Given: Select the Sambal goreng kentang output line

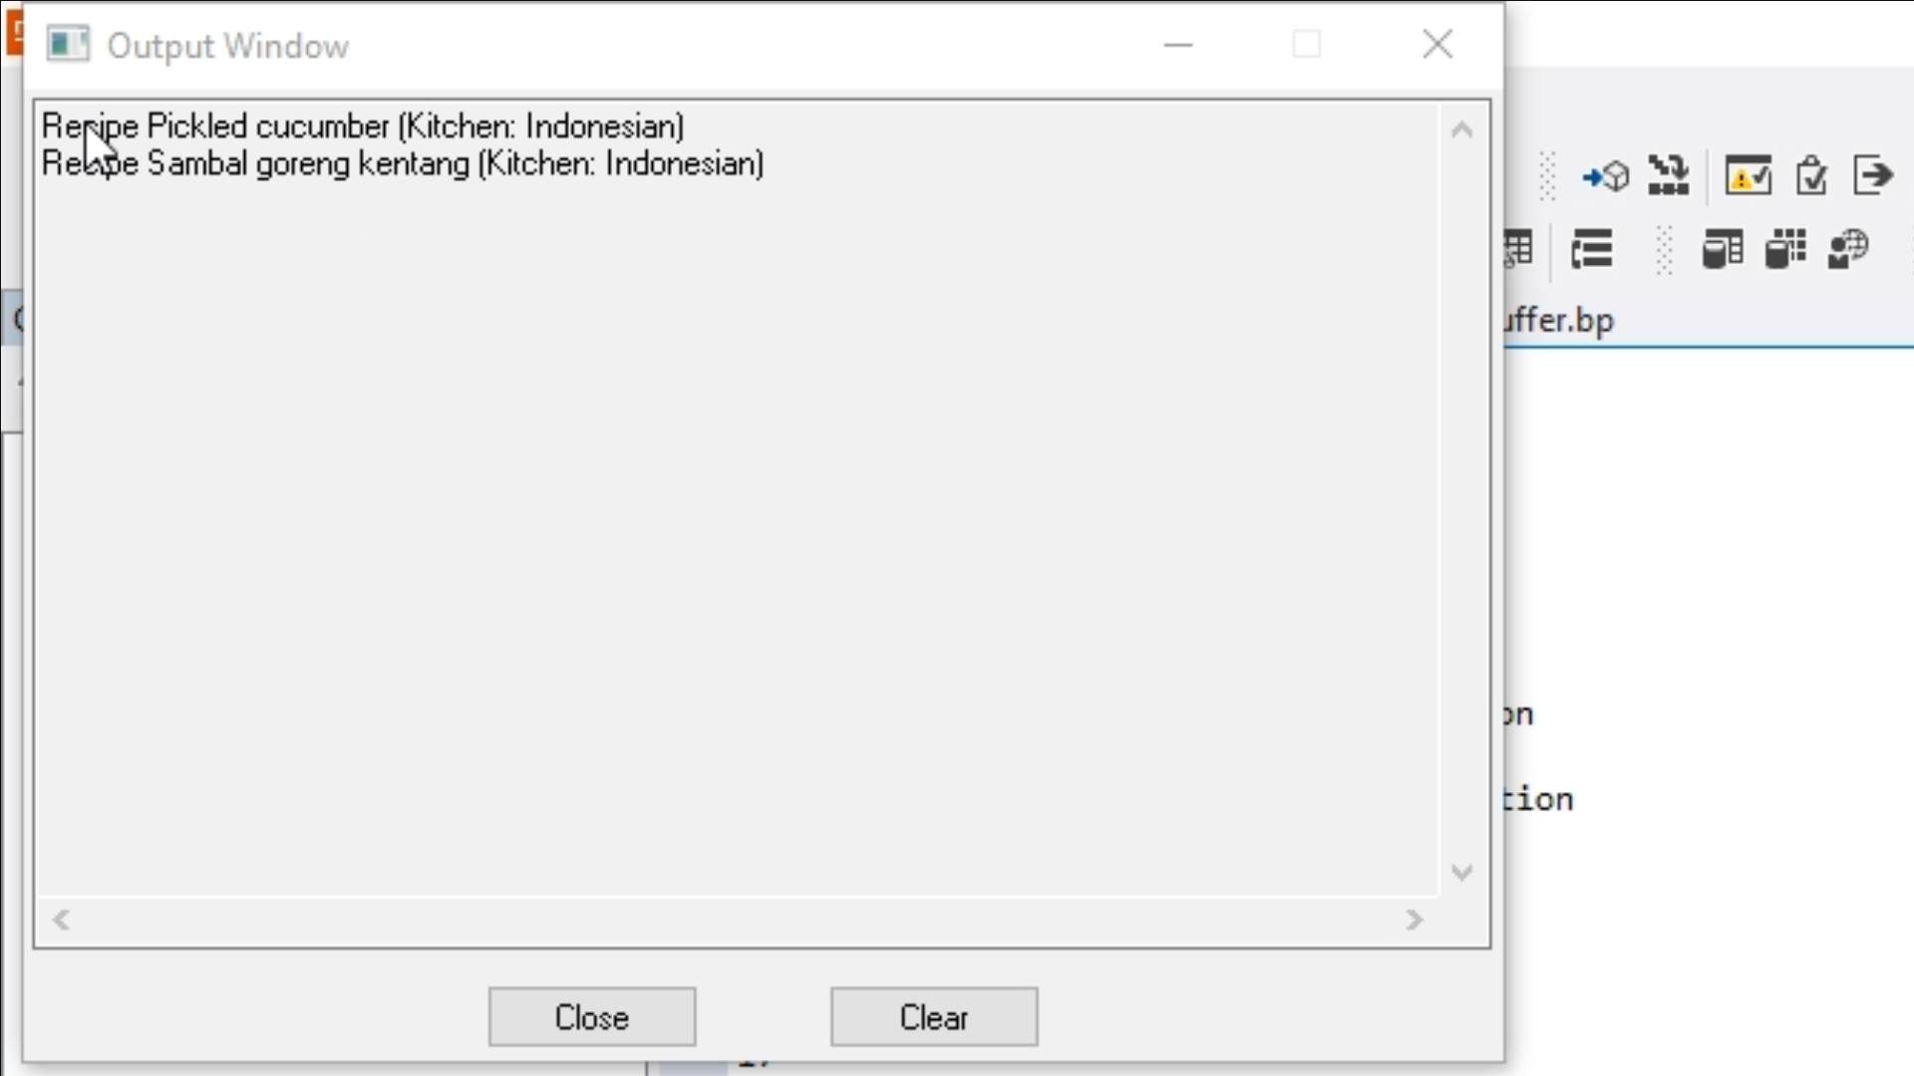Looking at the screenshot, I should point(403,163).
